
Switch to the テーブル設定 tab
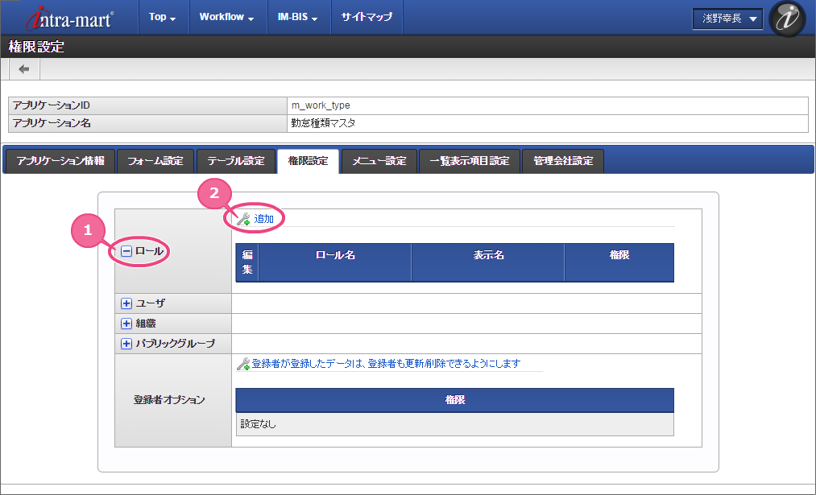pos(236,161)
